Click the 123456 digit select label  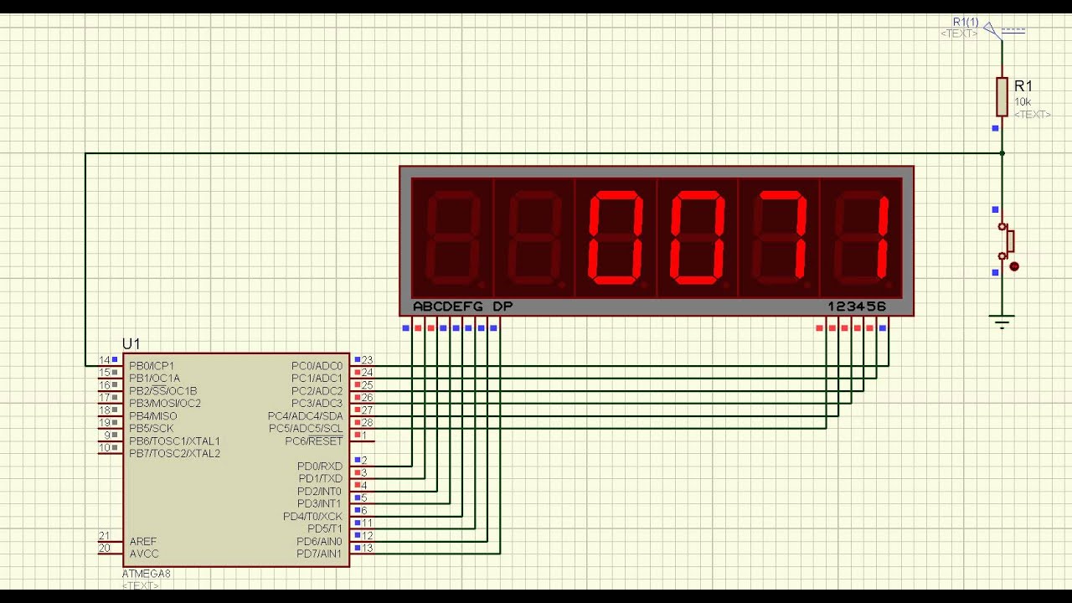(x=857, y=307)
